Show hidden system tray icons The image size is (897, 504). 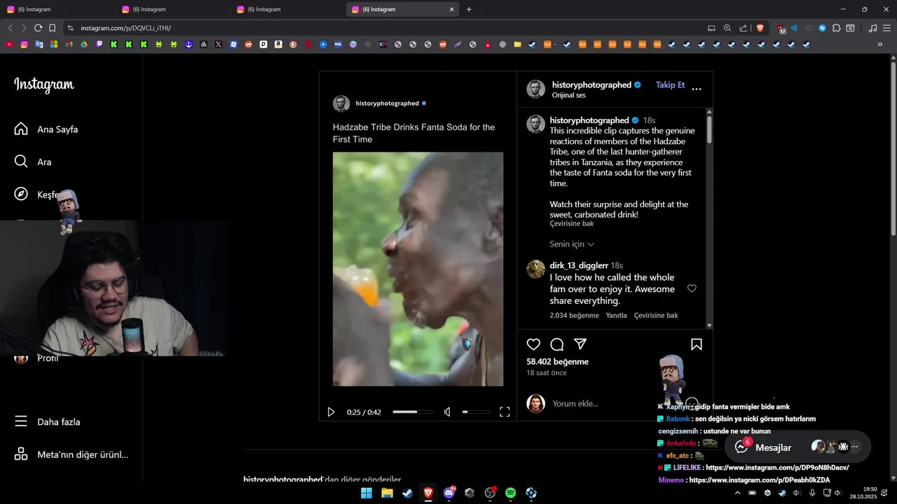point(737,493)
